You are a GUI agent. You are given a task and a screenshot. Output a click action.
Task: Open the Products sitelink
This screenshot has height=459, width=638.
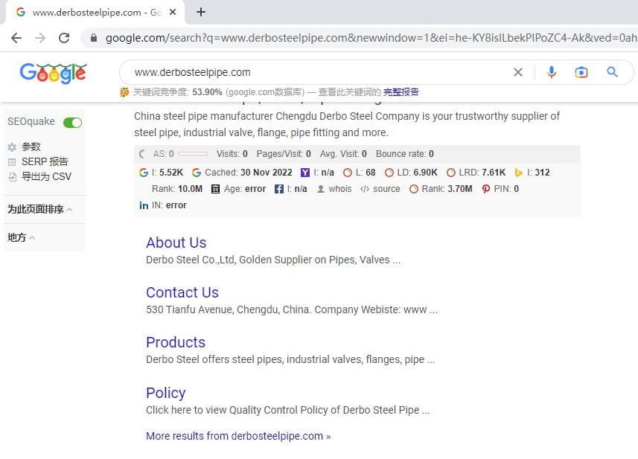176,342
